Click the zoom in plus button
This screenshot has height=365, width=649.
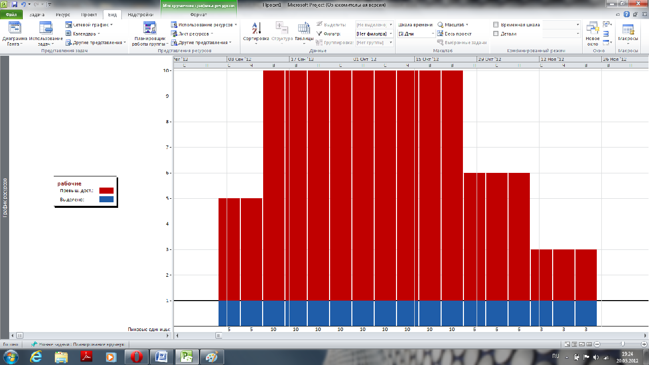(644, 344)
